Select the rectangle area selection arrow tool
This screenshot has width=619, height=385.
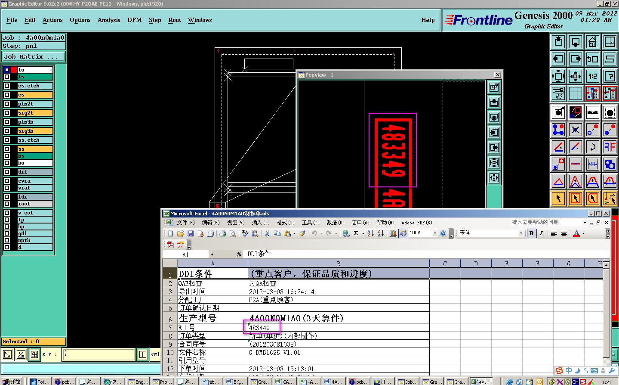[576, 199]
